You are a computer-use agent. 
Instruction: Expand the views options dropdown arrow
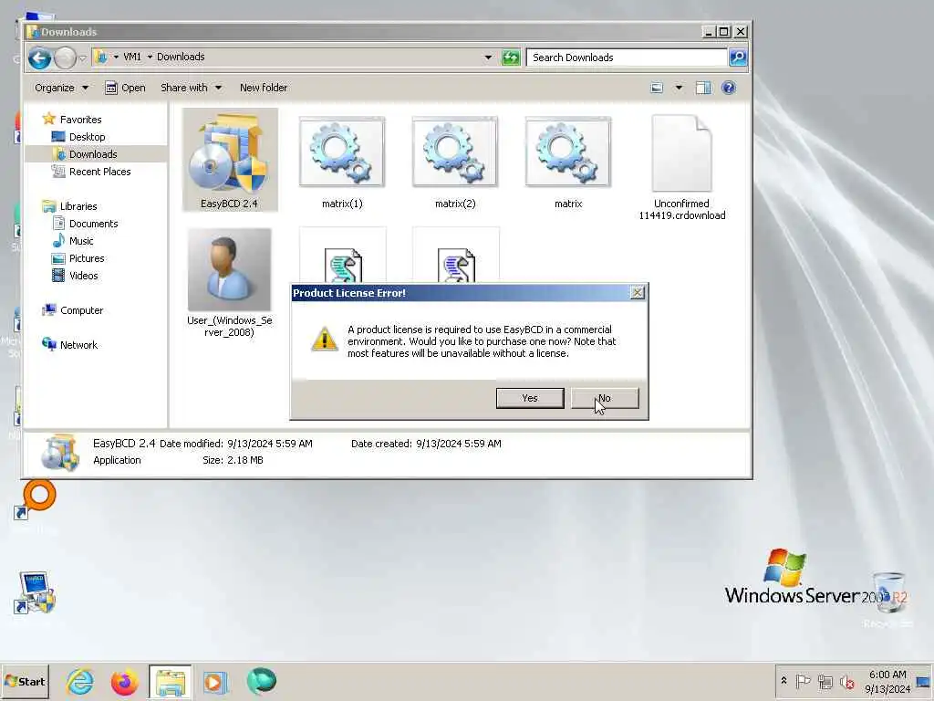point(679,88)
